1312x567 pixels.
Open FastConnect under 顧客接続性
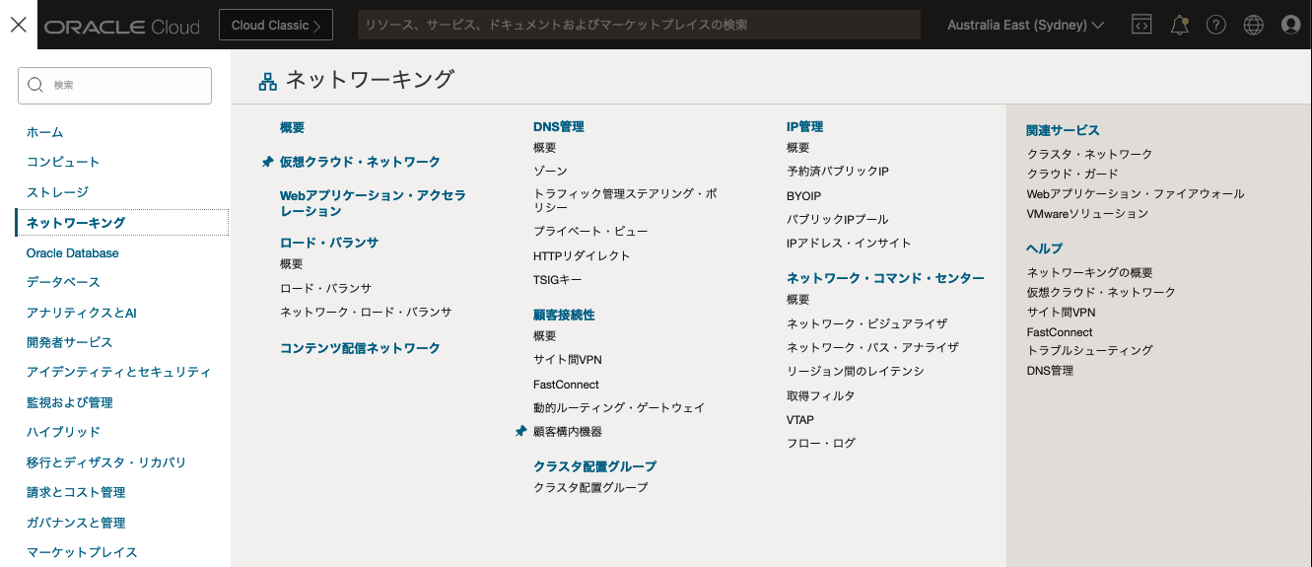coord(566,385)
